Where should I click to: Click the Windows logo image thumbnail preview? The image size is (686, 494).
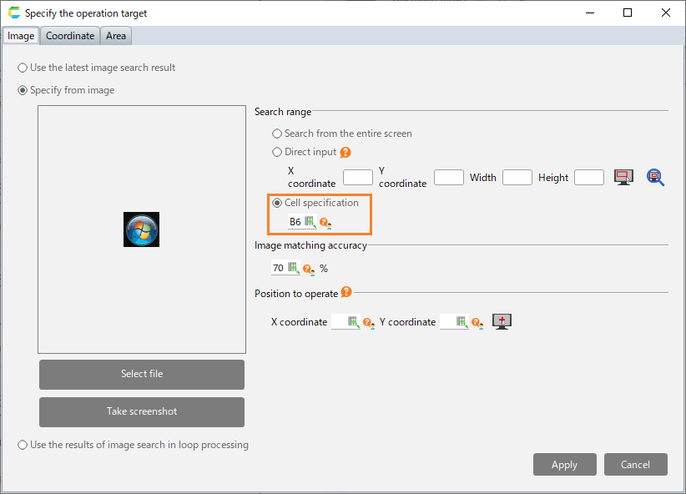point(142,229)
